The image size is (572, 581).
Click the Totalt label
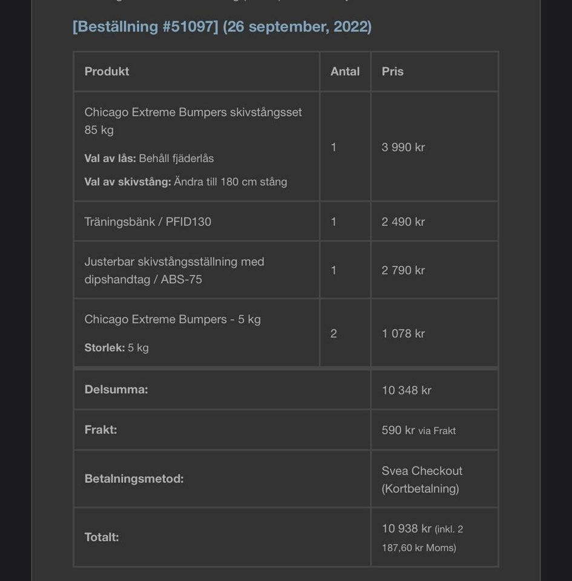[102, 537]
